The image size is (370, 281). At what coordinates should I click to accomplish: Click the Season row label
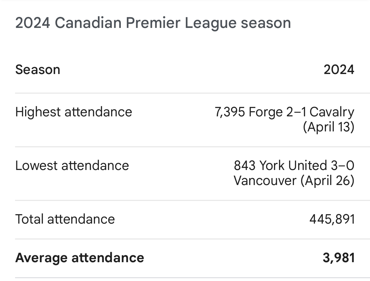(38, 69)
